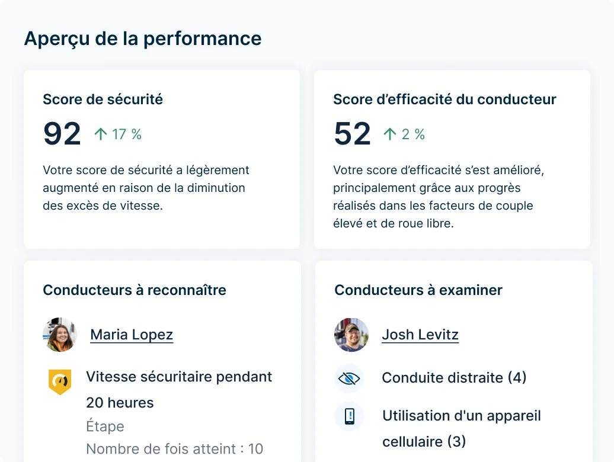Click Josh Levitz's profile photo

351,335
